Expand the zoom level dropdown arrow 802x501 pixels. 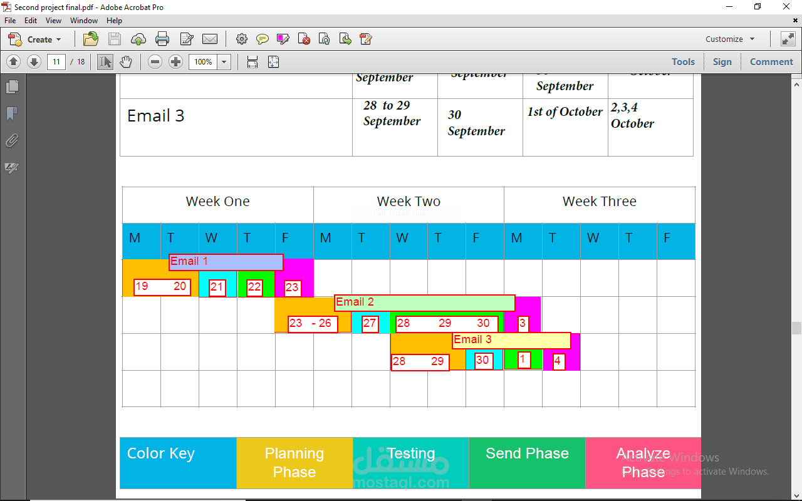tap(224, 61)
